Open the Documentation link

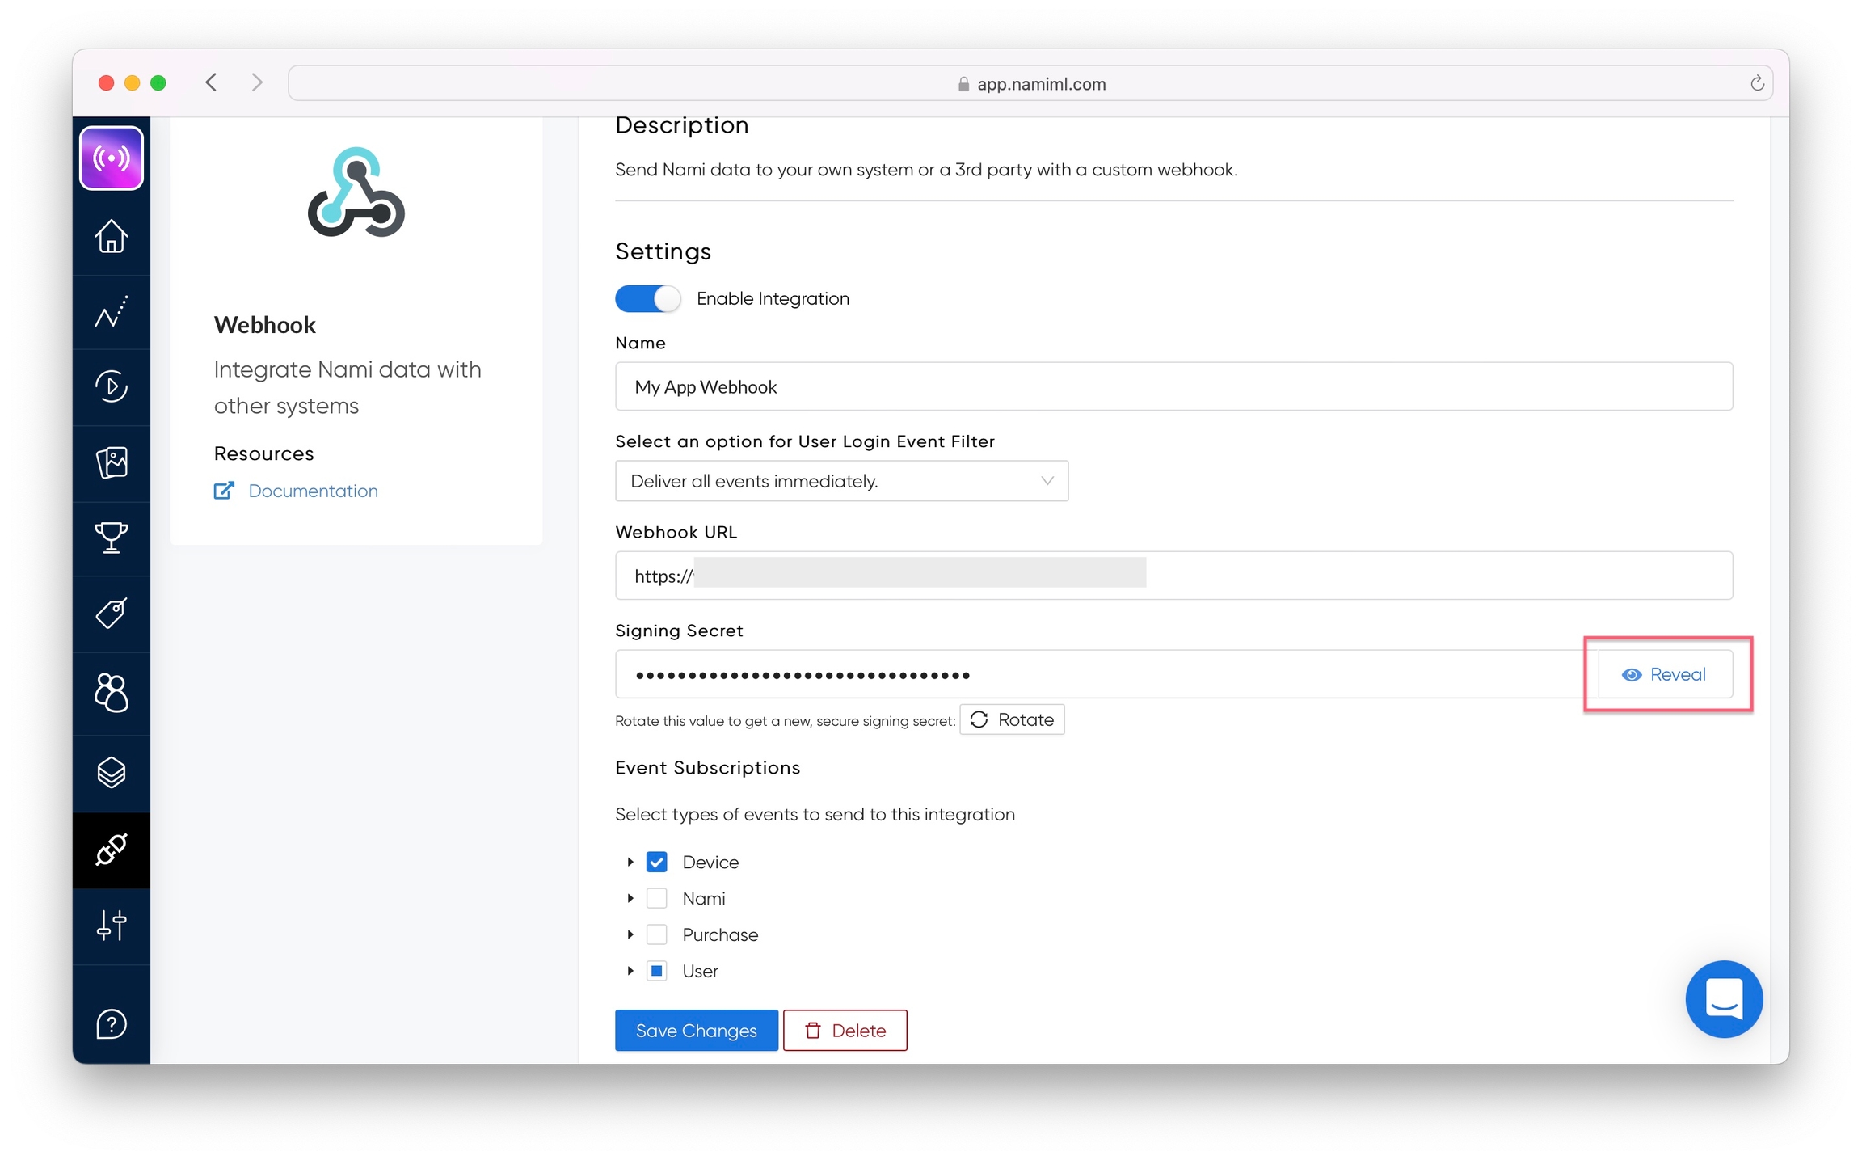point(313,491)
